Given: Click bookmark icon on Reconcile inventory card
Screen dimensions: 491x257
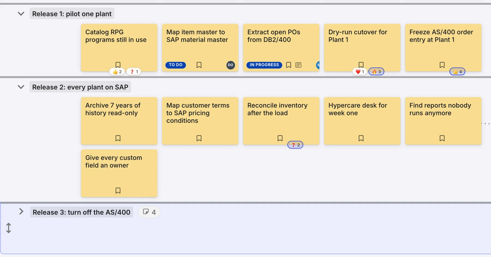Looking at the screenshot, I should coord(280,138).
